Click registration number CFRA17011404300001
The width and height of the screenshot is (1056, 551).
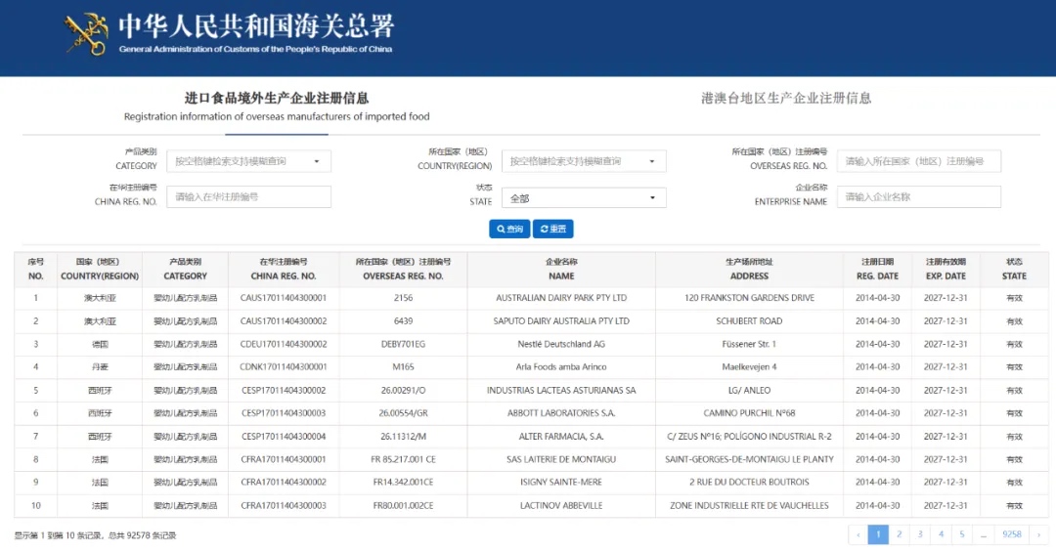tap(284, 459)
